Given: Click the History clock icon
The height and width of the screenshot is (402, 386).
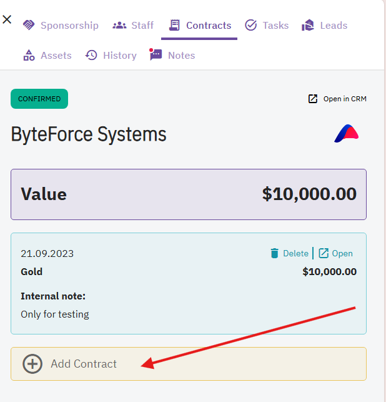Looking at the screenshot, I should (91, 55).
